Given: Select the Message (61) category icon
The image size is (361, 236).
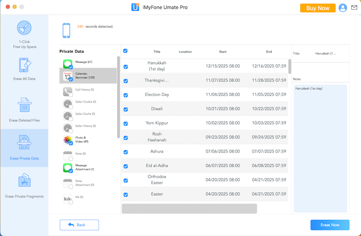Looking at the screenshot, I should coord(68,64).
